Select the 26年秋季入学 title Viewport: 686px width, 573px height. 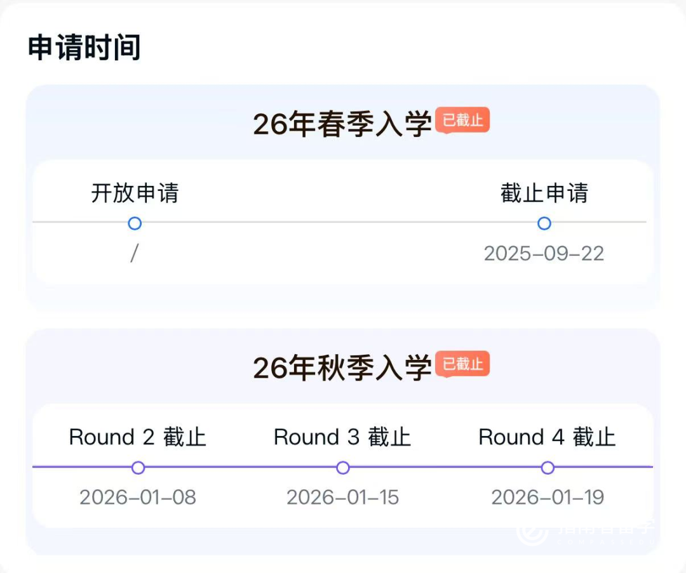(x=342, y=368)
